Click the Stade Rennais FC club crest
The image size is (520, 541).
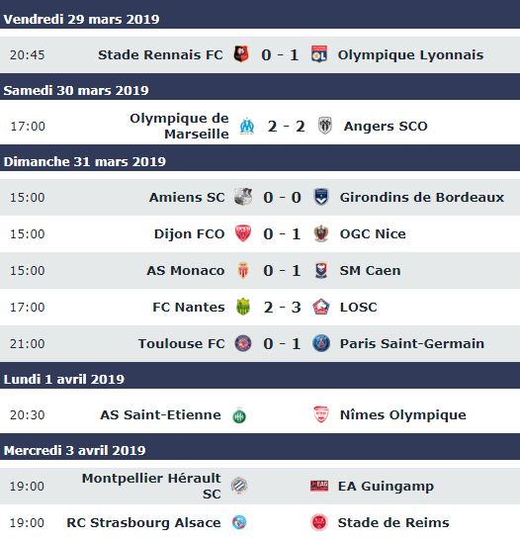pos(241,54)
